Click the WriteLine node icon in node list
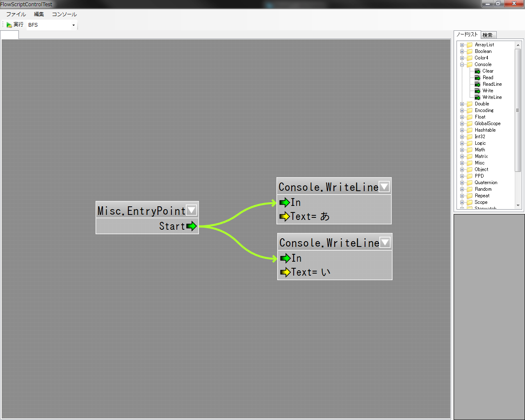 (x=477, y=97)
